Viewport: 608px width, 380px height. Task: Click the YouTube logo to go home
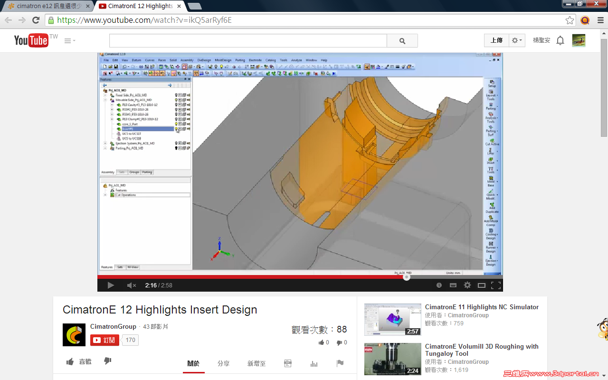(31, 40)
